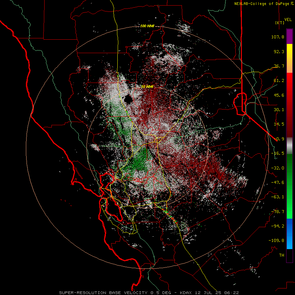Select the -78.7 velocity scale value
This screenshot has width=295, height=295.
(x=278, y=212)
